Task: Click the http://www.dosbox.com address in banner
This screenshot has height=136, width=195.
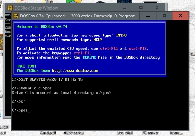Action: point(75,71)
